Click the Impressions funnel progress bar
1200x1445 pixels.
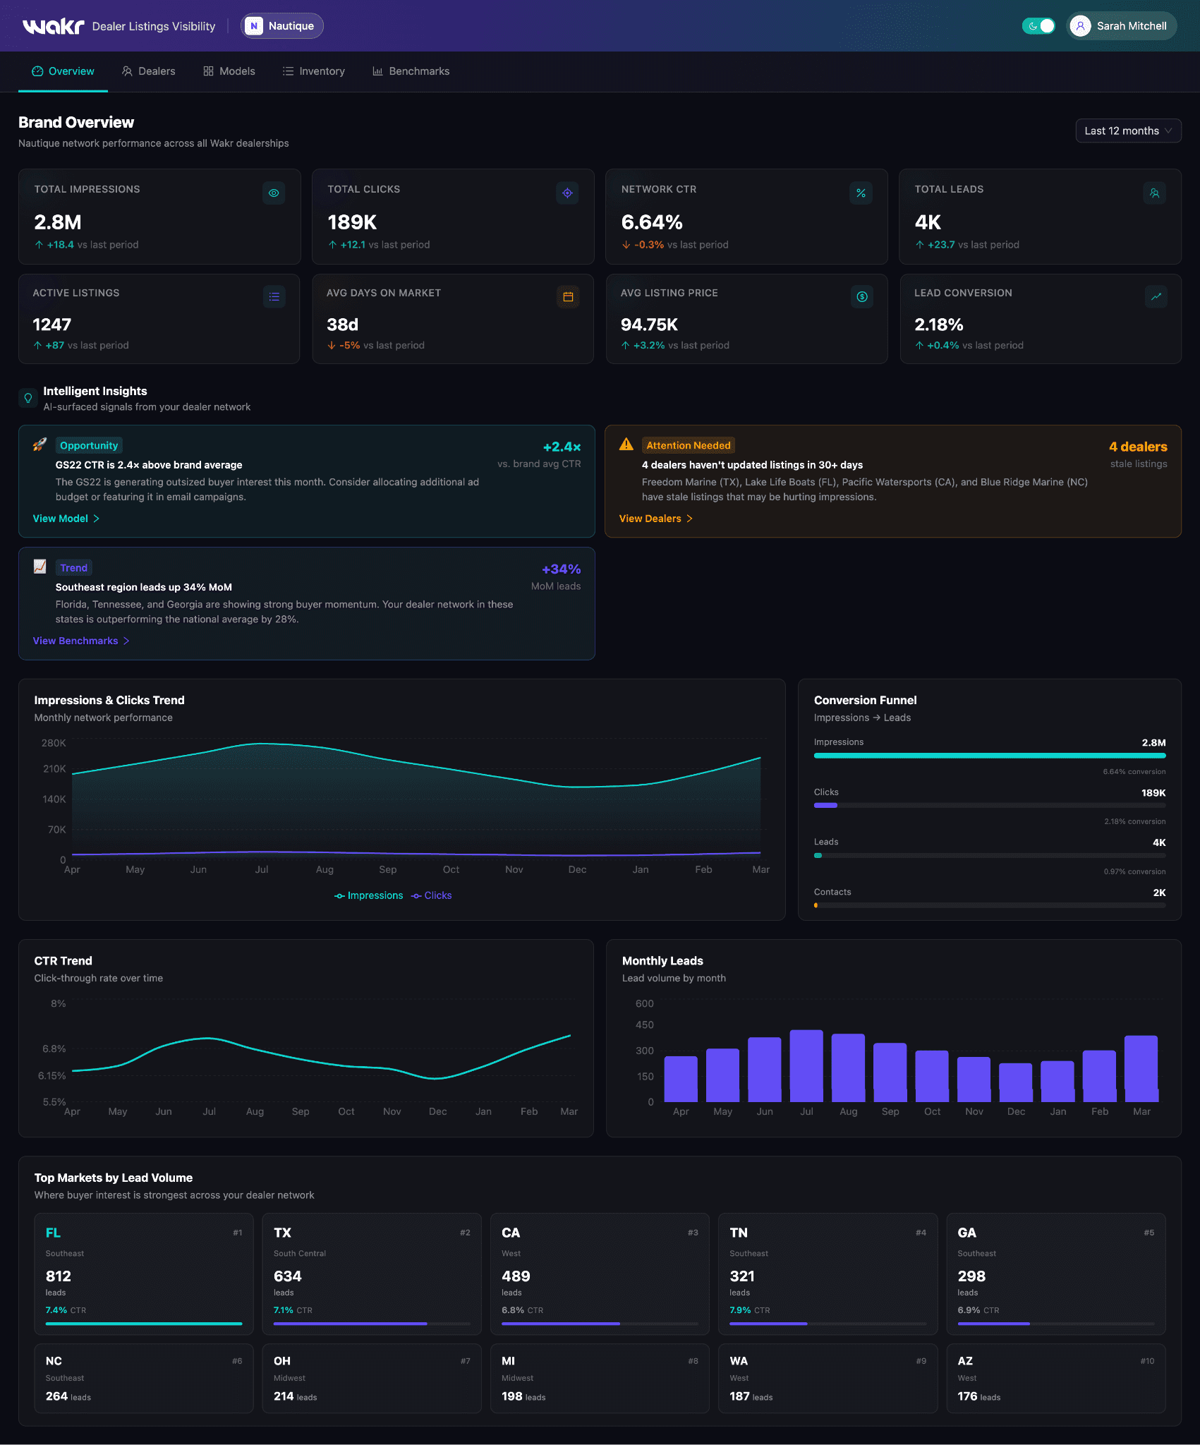(x=990, y=756)
